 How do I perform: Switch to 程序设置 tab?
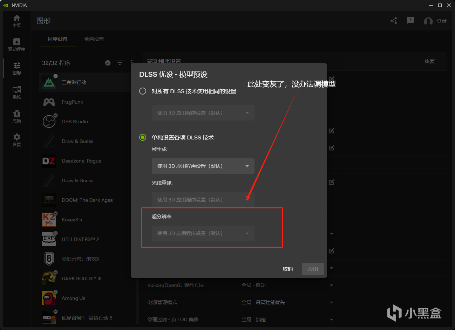point(57,39)
